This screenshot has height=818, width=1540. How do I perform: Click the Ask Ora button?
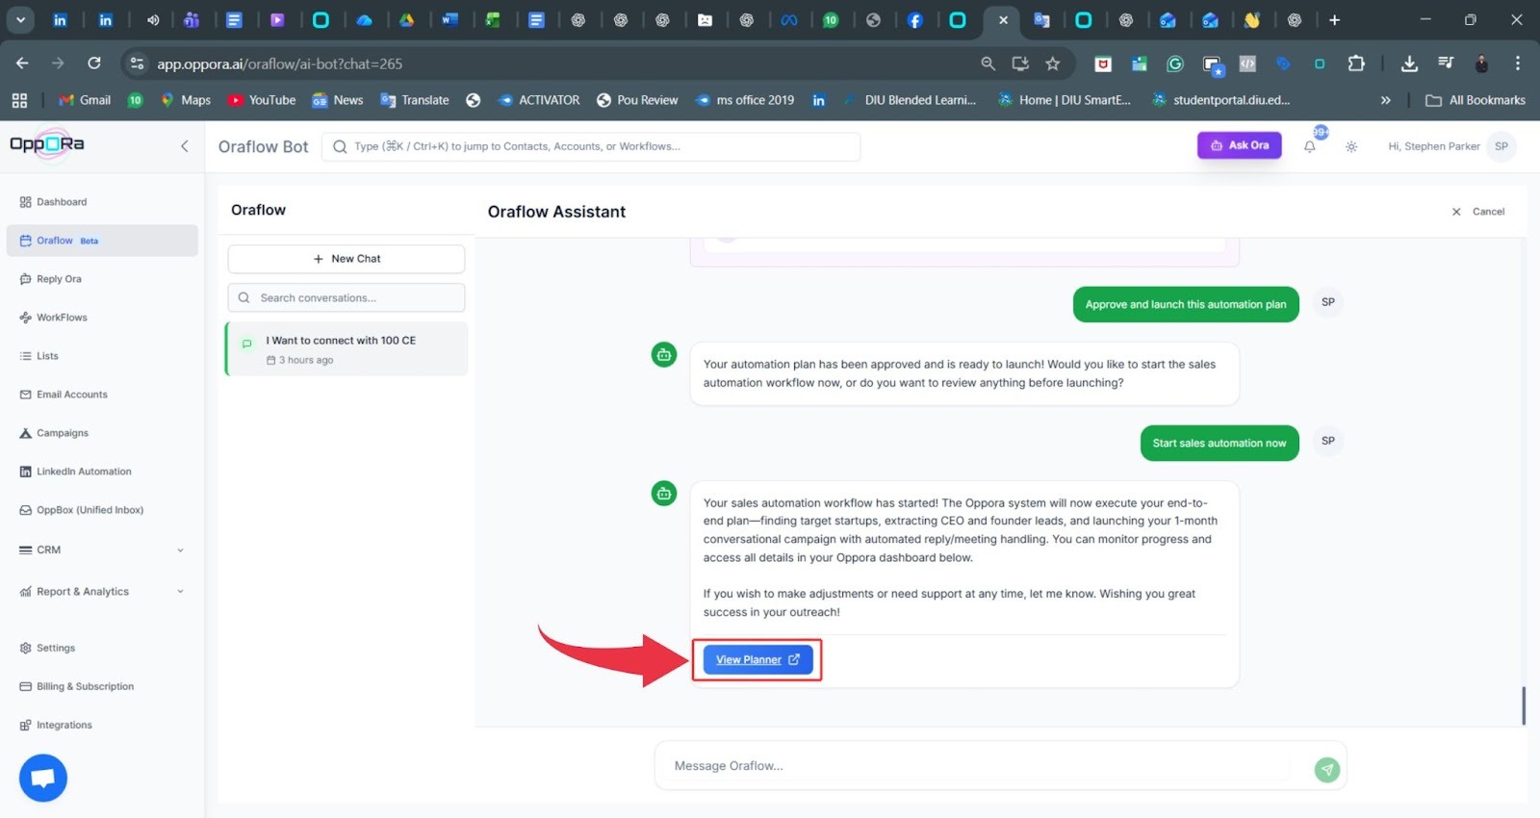tap(1239, 145)
